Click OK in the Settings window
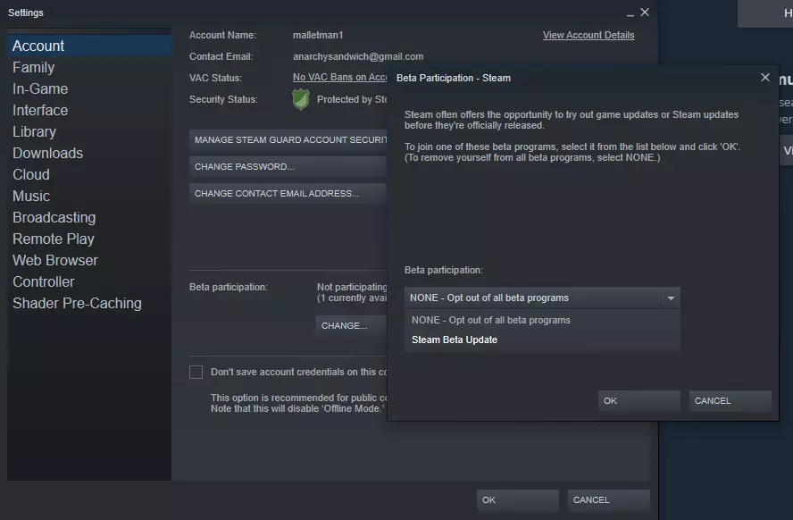 (x=517, y=499)
